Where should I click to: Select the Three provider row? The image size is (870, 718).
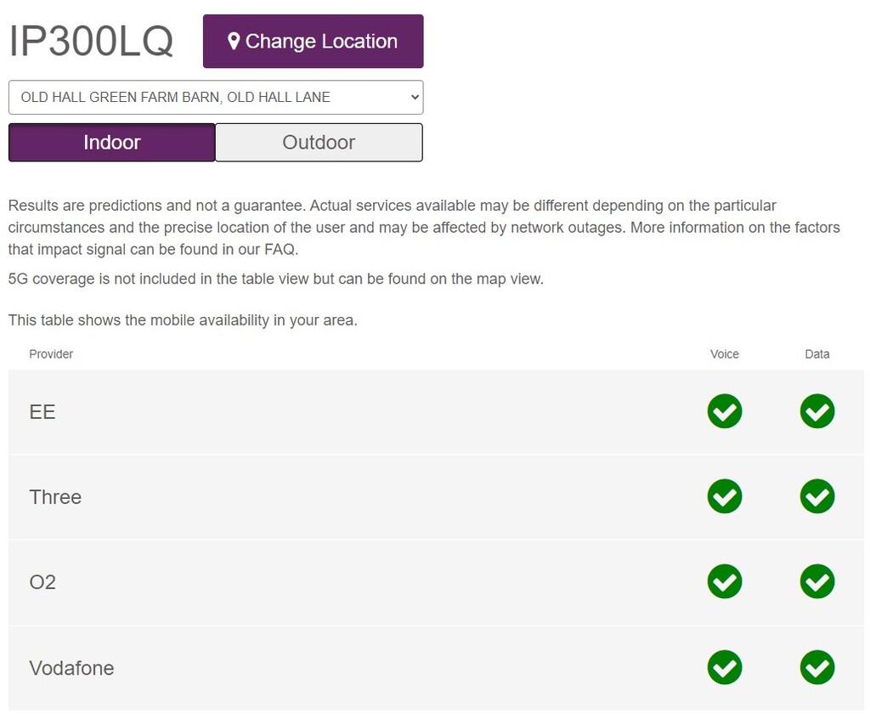click(x=55, y=497)
